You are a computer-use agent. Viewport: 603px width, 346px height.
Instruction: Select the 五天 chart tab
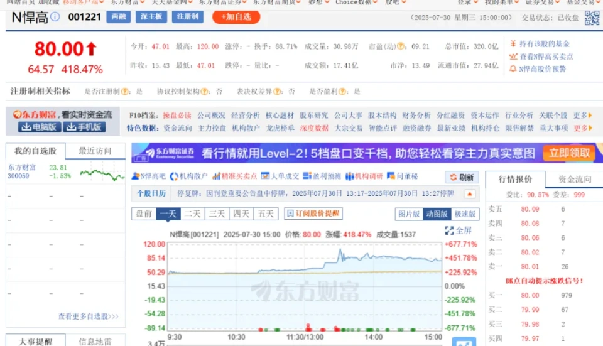click(266, 214)
